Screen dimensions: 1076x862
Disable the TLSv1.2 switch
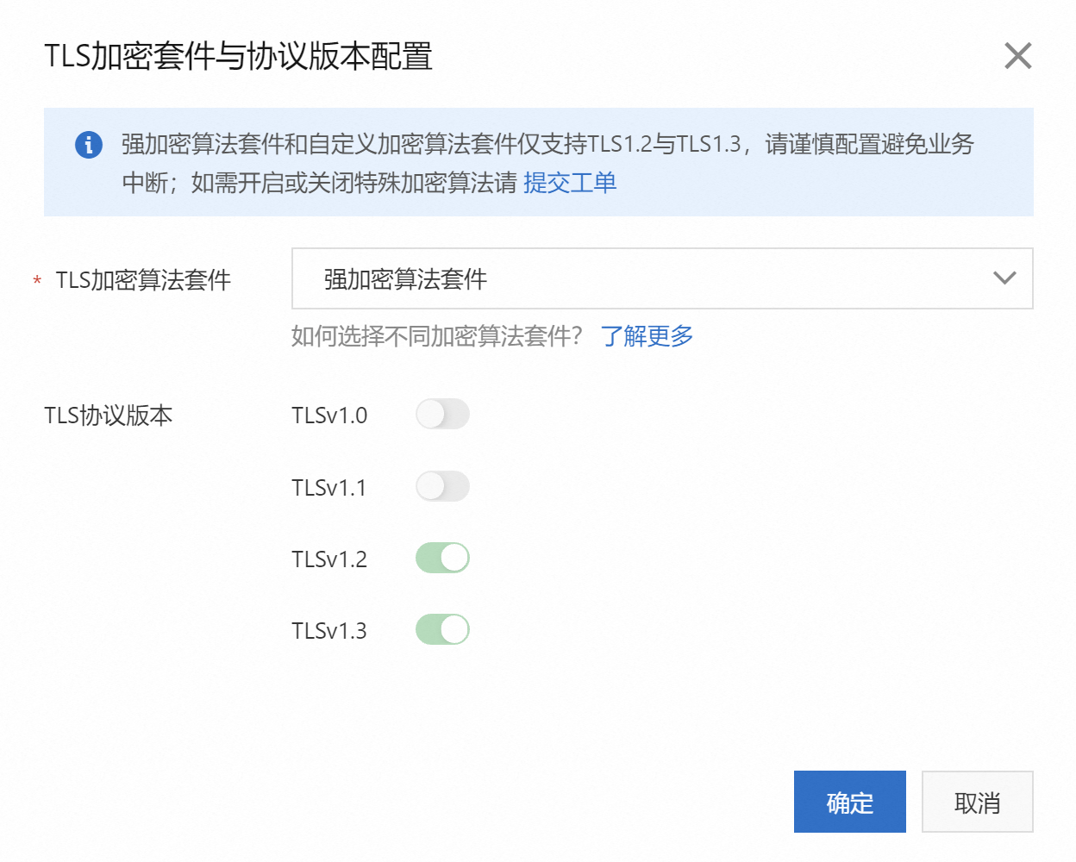pos(442,559)
